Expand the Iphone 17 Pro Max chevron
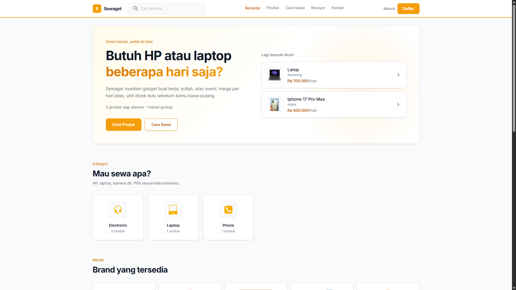The height and width of the screenshot is (290, 516). pyautogui.click(x=398, y=104)
